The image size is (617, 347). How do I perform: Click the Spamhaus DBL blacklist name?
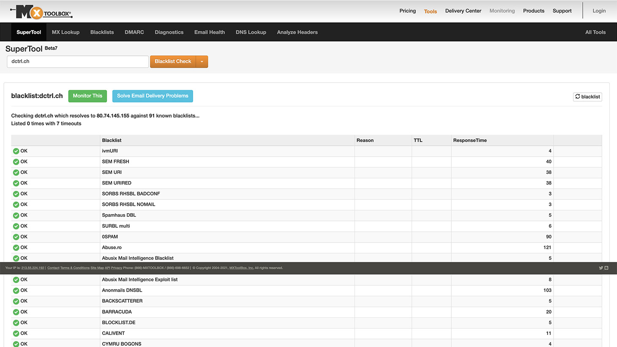(119, 215)
